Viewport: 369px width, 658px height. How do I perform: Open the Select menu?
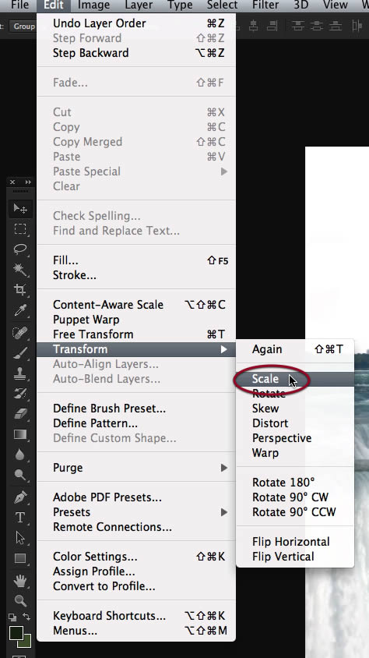coord(223,5)
